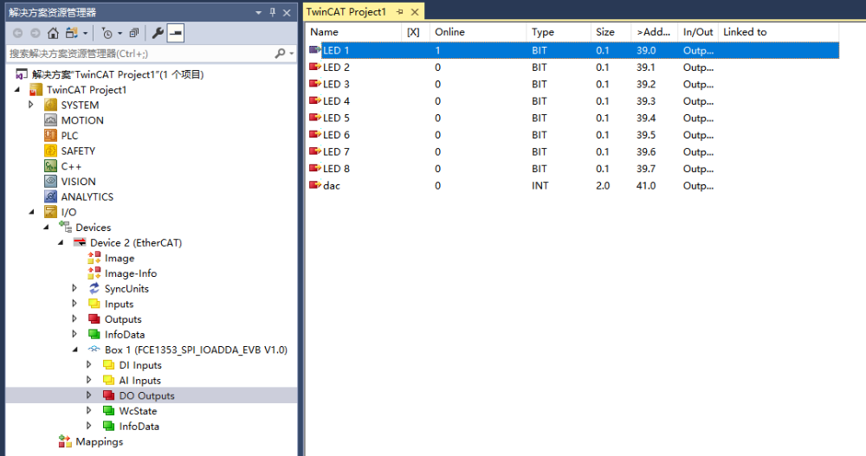This screenshot has width=866, height=456.
Task: Click the I/O node icon
Action: click(50, 212)
